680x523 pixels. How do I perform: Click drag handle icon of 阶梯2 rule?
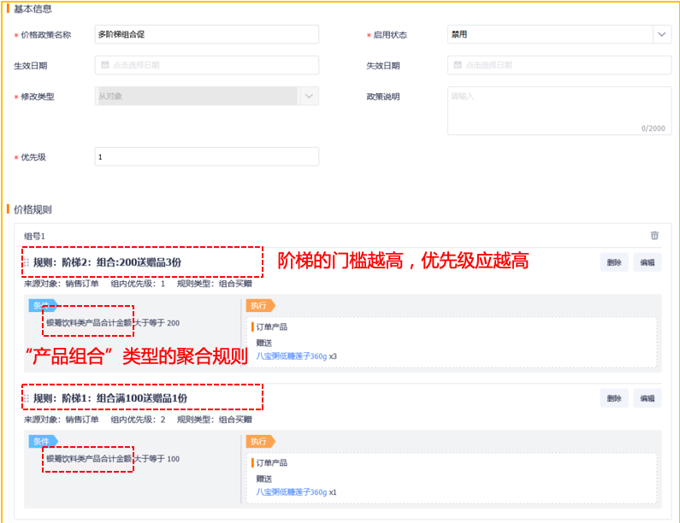point(27,262)
